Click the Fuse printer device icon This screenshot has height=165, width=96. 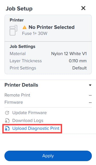(x=13, y=30)
